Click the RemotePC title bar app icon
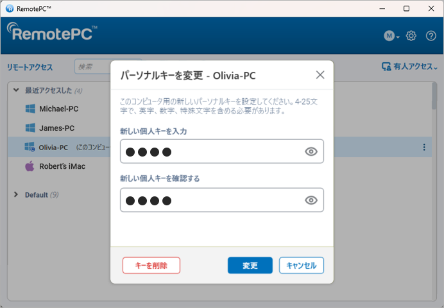 pos(10,9)
